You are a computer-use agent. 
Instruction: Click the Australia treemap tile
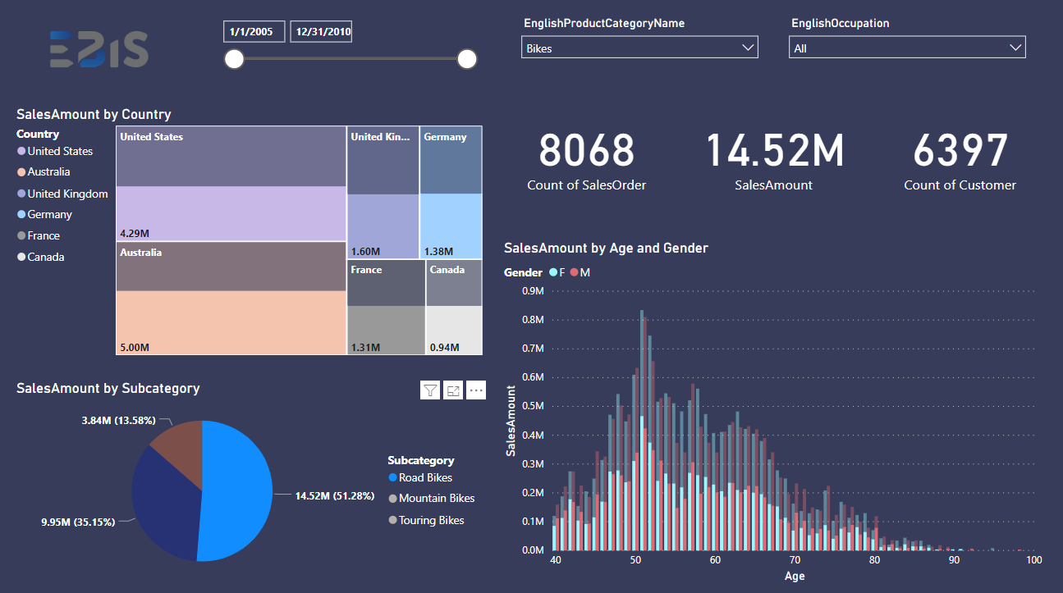click(x=231, y=299)
